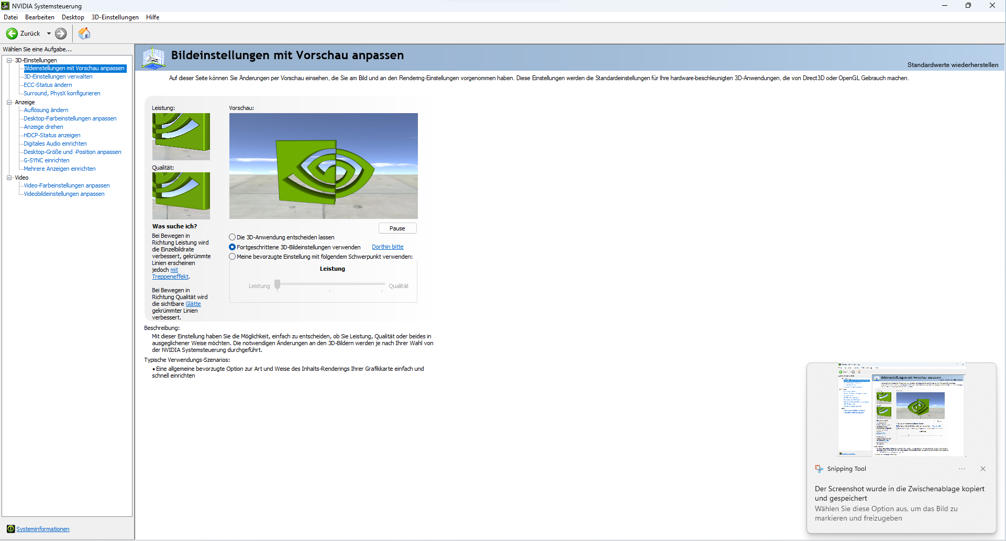1006x541 pixels.
Task: Click the green Zurück back arrow icon
Action: pos(12,34)
